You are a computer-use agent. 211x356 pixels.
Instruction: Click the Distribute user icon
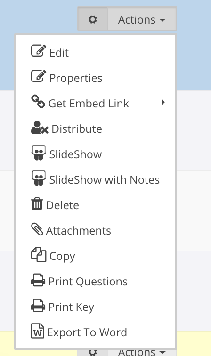point(40,128)
